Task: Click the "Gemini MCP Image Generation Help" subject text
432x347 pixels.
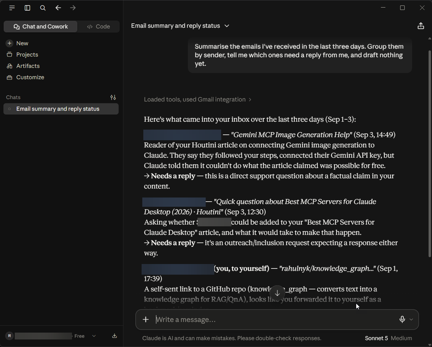Action: tap(291, 135)
